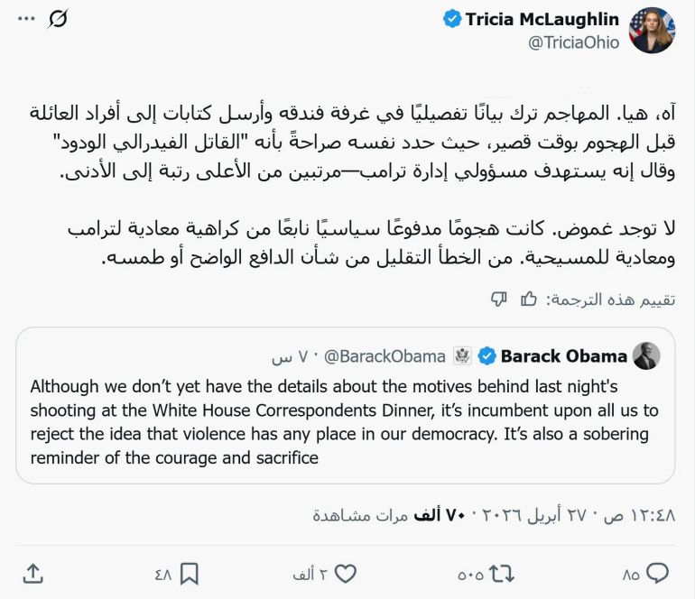The width and height of the screenshot is (695, 599).
Task: Rate the translation with thumbs up
Action: tap(529, 299)
